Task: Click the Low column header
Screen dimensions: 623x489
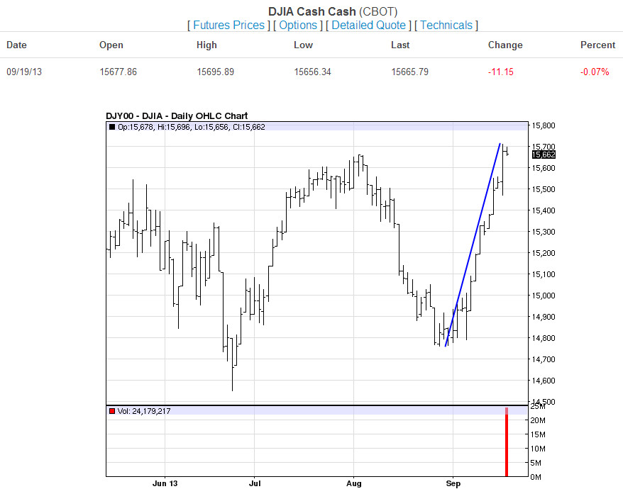Action: point(303,45)
